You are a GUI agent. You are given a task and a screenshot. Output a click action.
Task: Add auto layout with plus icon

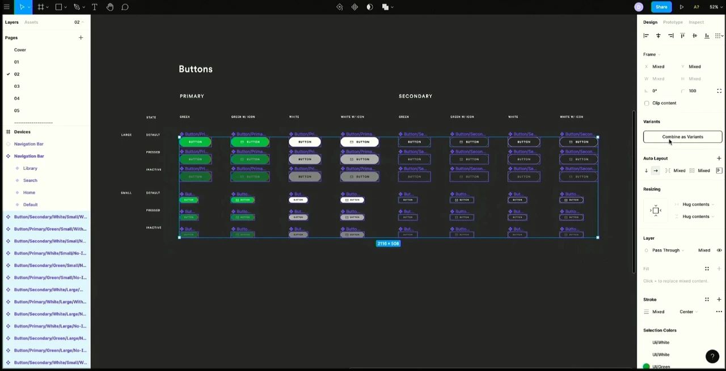click(719, 158)
